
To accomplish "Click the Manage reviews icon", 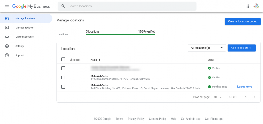I will pyautogui.click(x=7, y=28).
